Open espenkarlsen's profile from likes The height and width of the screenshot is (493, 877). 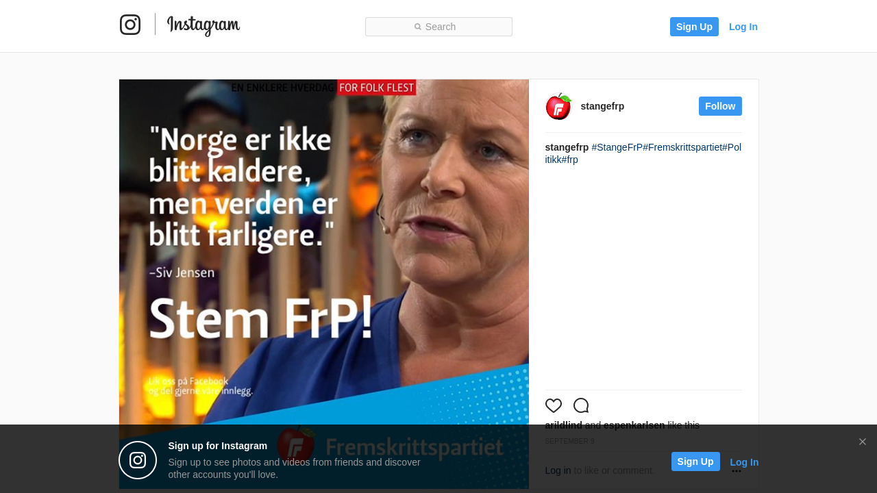pos(634,425)
